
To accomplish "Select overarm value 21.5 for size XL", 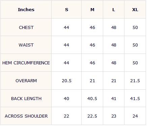I will tap(135, 81).
